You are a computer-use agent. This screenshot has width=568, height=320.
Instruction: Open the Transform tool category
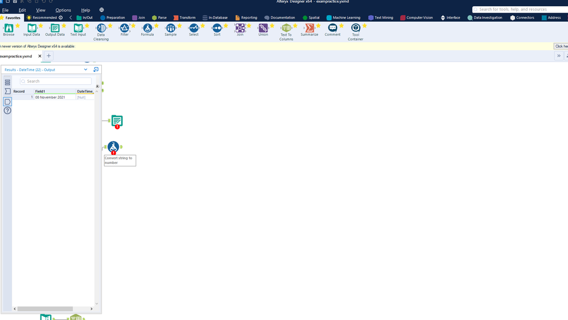click(x=184, y=18)
